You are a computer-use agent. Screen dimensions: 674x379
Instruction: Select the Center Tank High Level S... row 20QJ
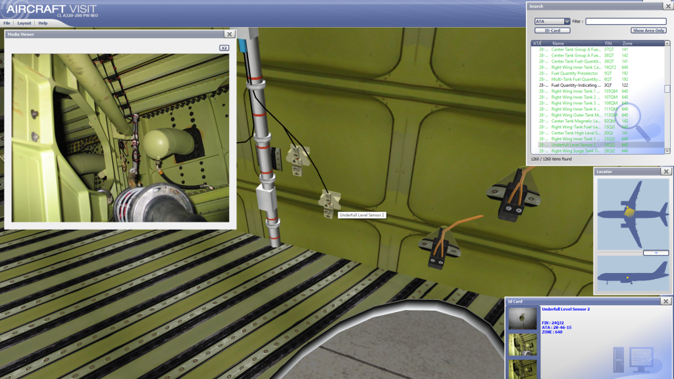pyautogui.click(x=598, y=133)
